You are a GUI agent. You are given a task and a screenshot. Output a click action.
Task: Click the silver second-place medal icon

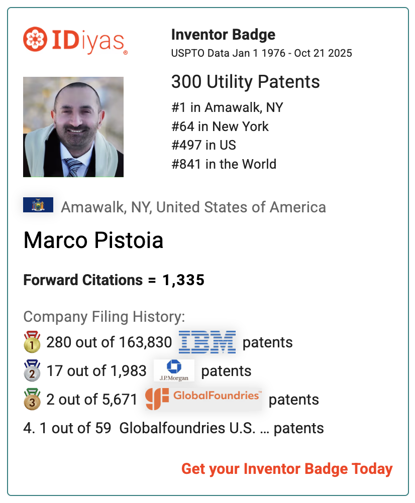pos(32,370)
